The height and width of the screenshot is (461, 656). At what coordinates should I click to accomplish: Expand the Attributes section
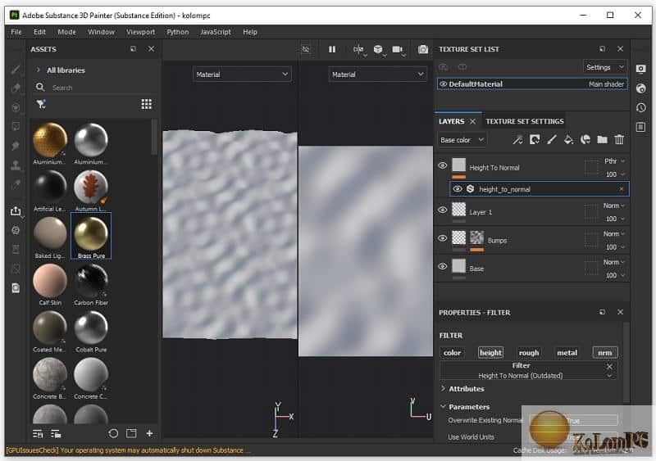(x=443, y=389)
